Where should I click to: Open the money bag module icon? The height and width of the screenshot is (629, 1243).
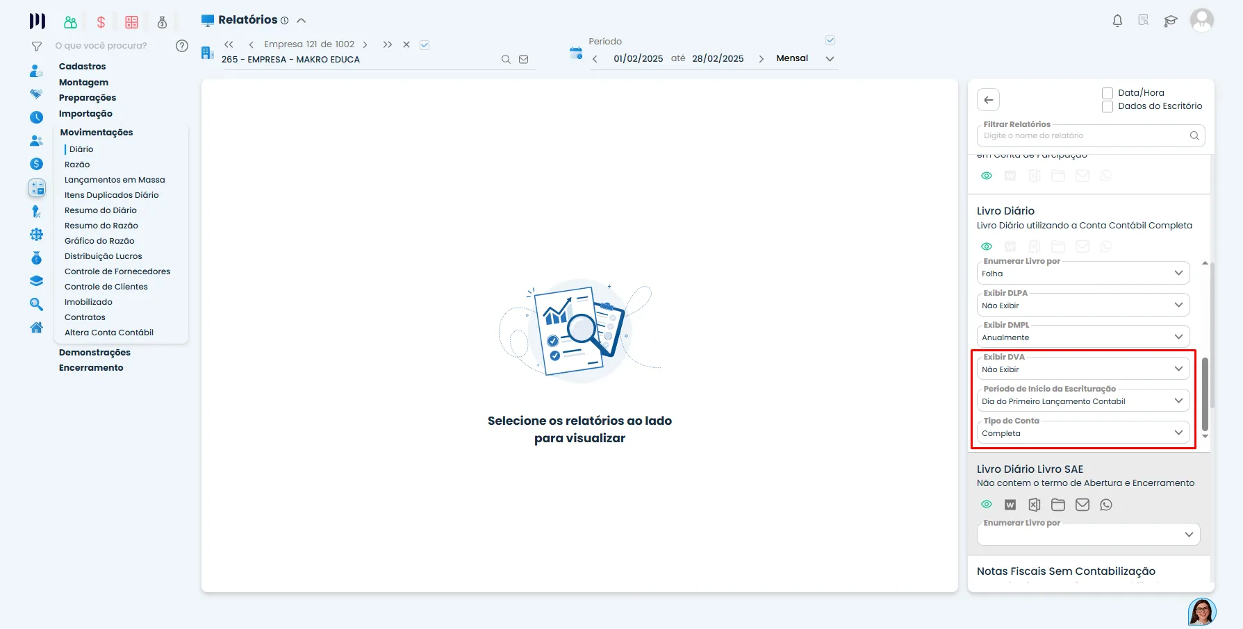[x=162, y=22]
